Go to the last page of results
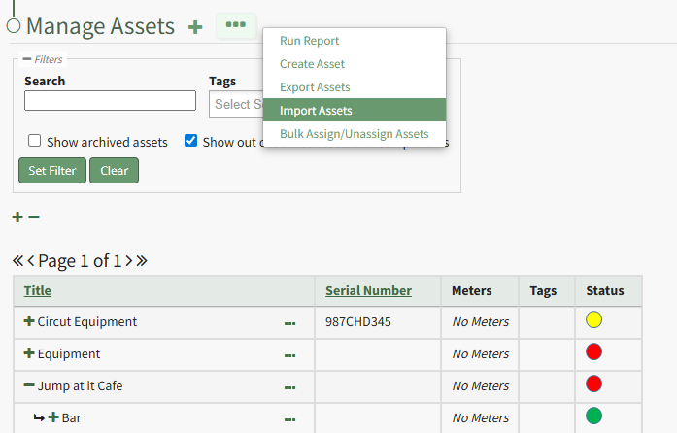Screen dimensions: 677x433 142,260
